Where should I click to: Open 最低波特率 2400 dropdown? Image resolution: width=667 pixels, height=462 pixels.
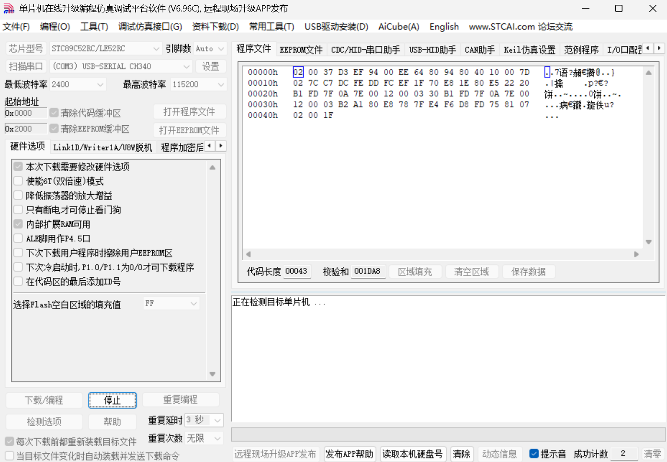tap(78, 84)
